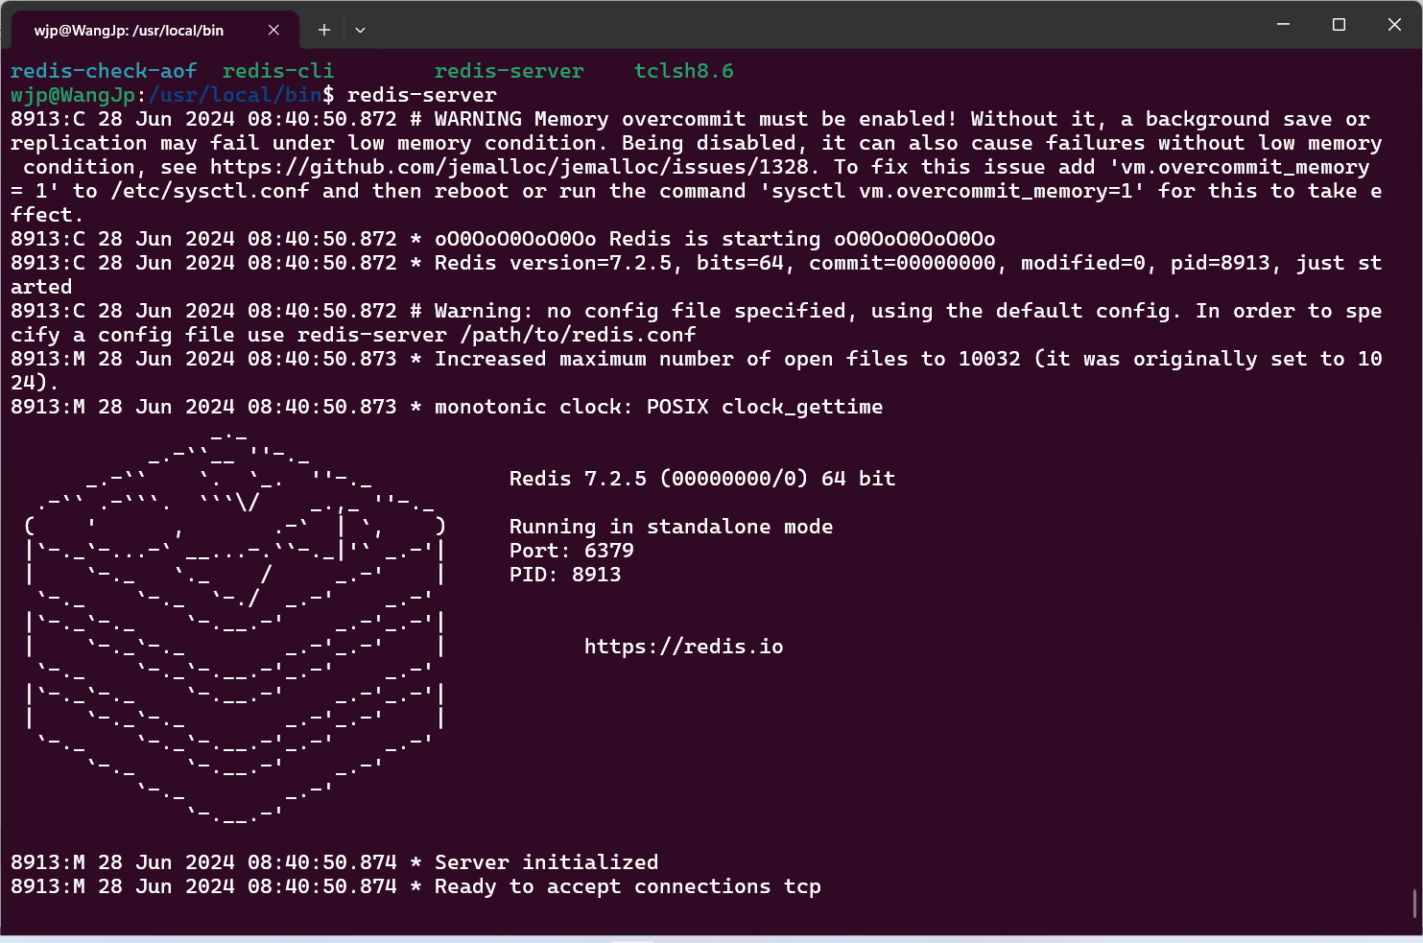This screenshot has height=943, width=1423.
Task: Click the typed redis-server command
Action: [421, 95]
